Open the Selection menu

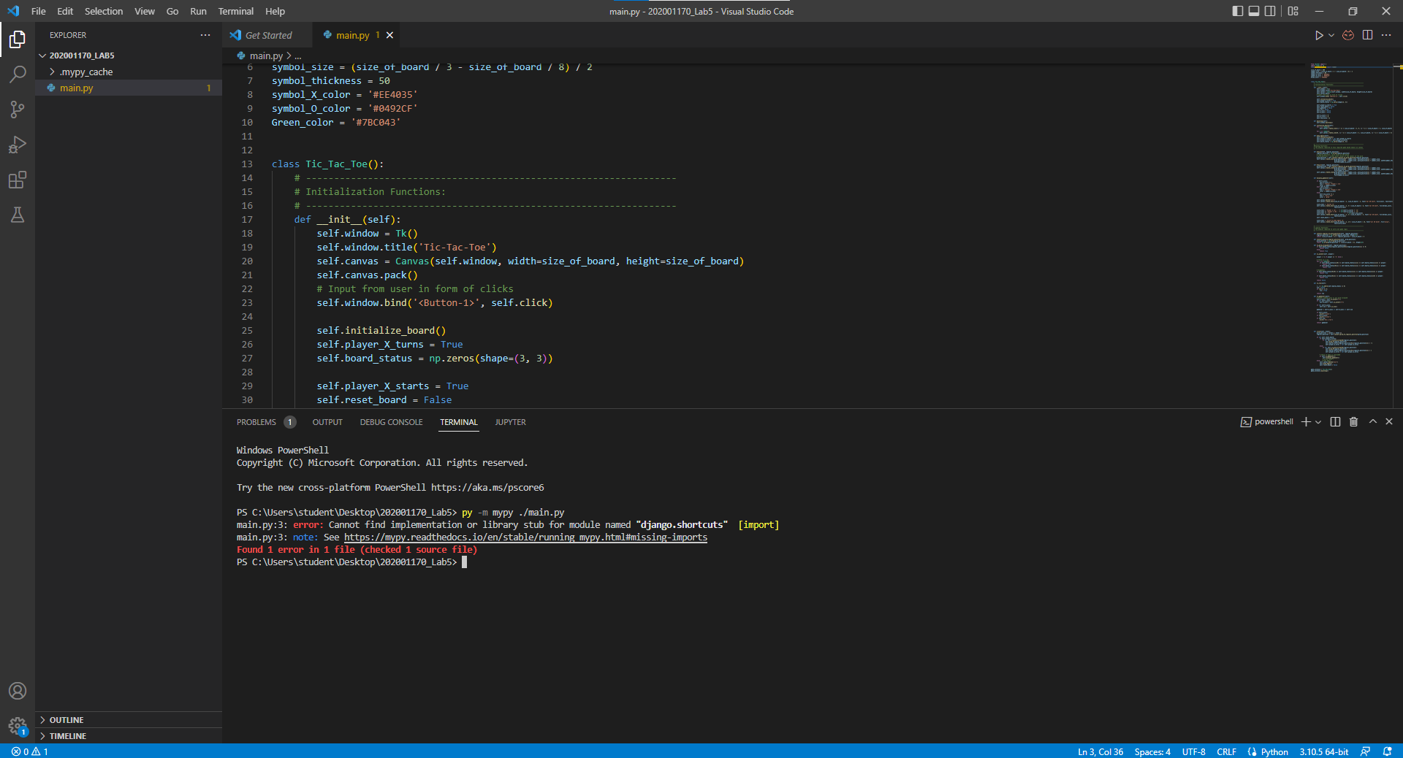(x=104, y=11)
